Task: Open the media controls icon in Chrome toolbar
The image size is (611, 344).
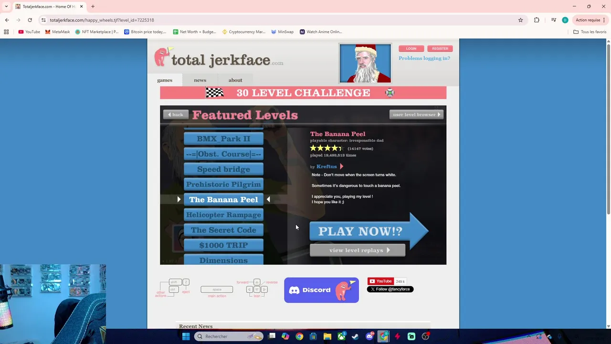Action: tap(553, 20)
